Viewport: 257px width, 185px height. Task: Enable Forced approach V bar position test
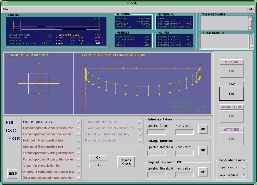coord(78,128)
